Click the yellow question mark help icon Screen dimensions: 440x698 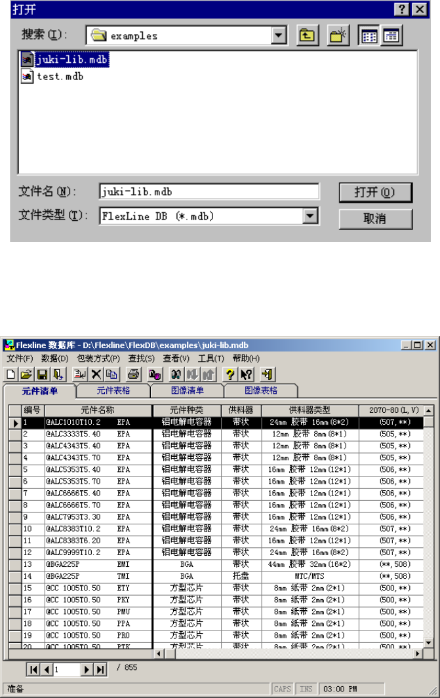tap(230, 374)
